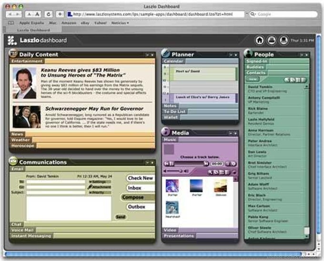Screen dimensions: 324x261
Task: Click the Daily Content panel icon
Action: (x=13, y=53)
